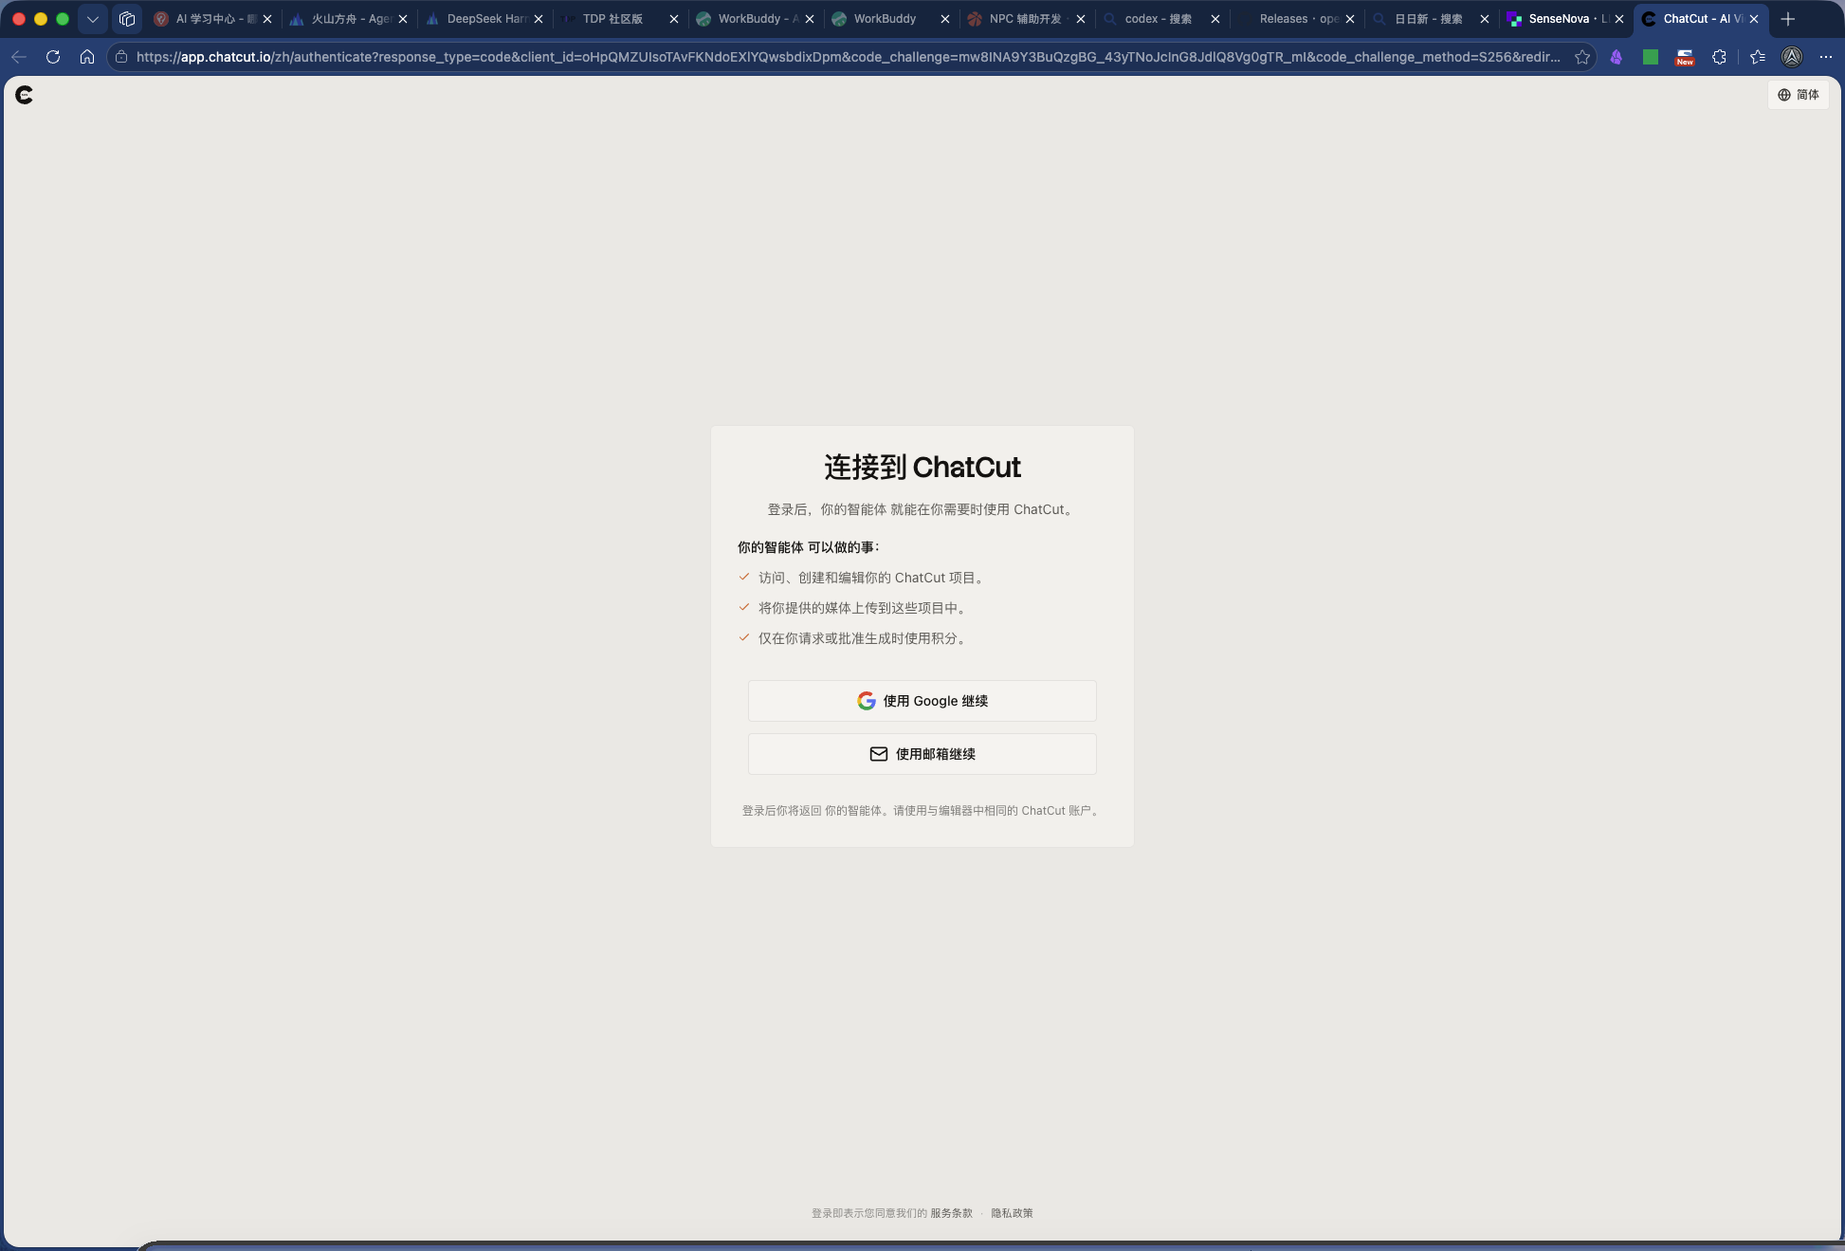Image resolution: width=1845 pixels, height=1251 pixels.
Task: Close the Releases tab
Action: 1350,19
